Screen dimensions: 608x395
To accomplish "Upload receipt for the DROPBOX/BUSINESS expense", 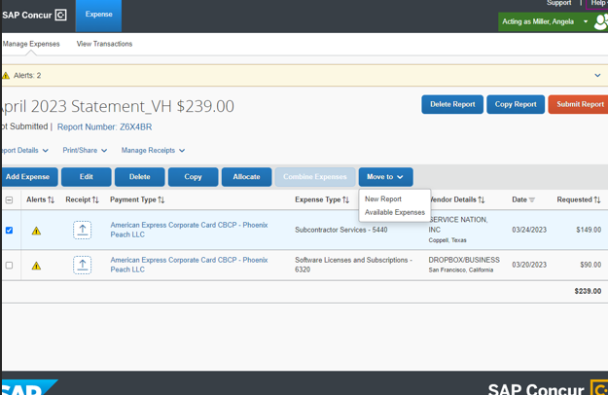I will (x=83, y=266).
